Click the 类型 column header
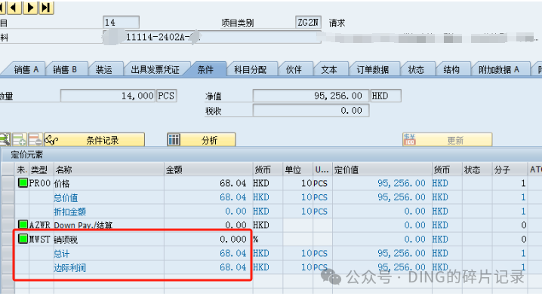The width and height of the screenshot is (542, 299). [41, 169]
